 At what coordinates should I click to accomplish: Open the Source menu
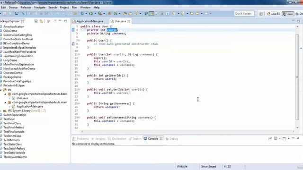point(13,8)
